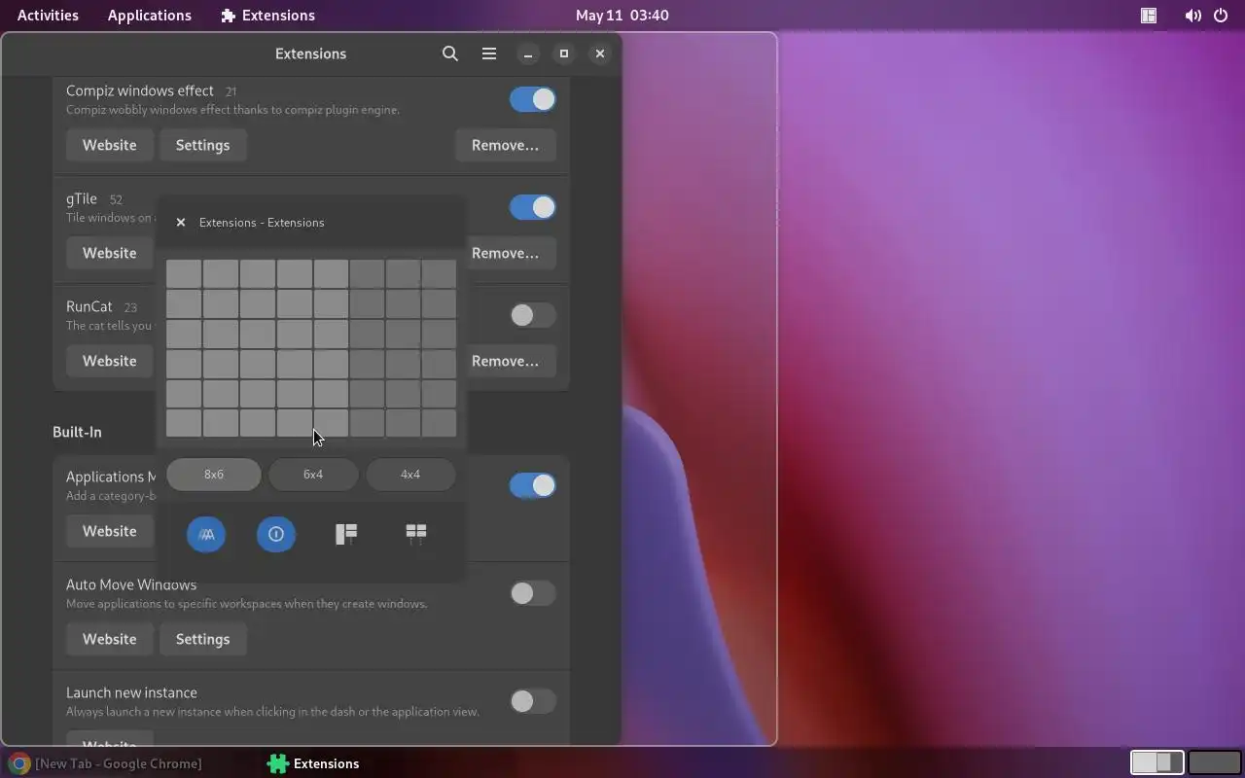Click Remove for the gTile extension
1245x778 pixels.
(505, 253)
